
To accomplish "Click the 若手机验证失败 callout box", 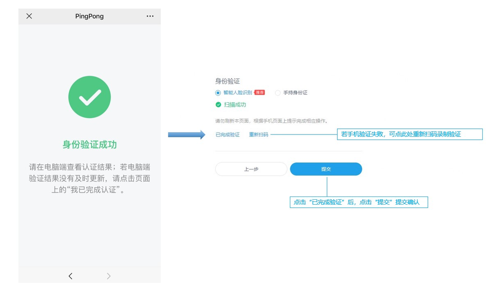I will [x=409, y=134].
